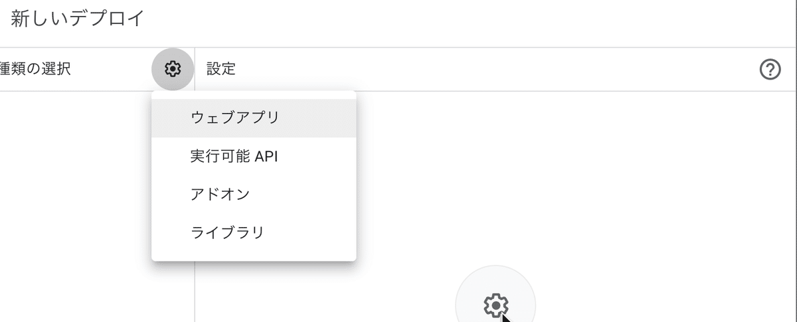This screenshot has width=797, height=322.
Task: Click the round gear placeholder under the cursor
Action: pyautogui.click(x=495, y=303)
